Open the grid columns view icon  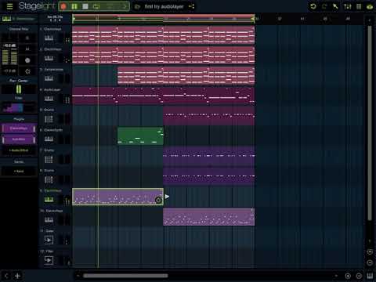(x=359, y=6)
